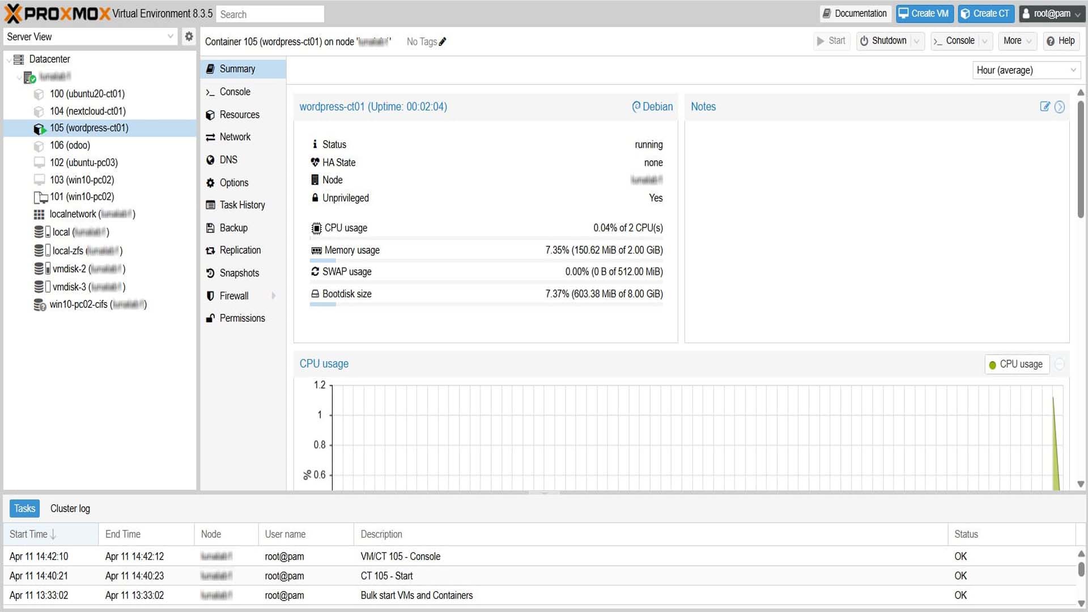1088x612 pixels.
Task: Click the summary panel vertical scrollbar
Action: tap(1081, 159)
